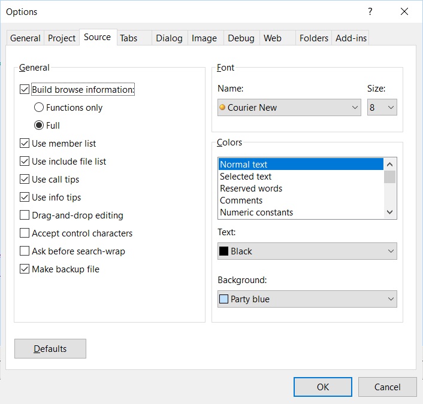423x404 pixels.
Task: Switch to the Debug tab
Action: [241, 38]
